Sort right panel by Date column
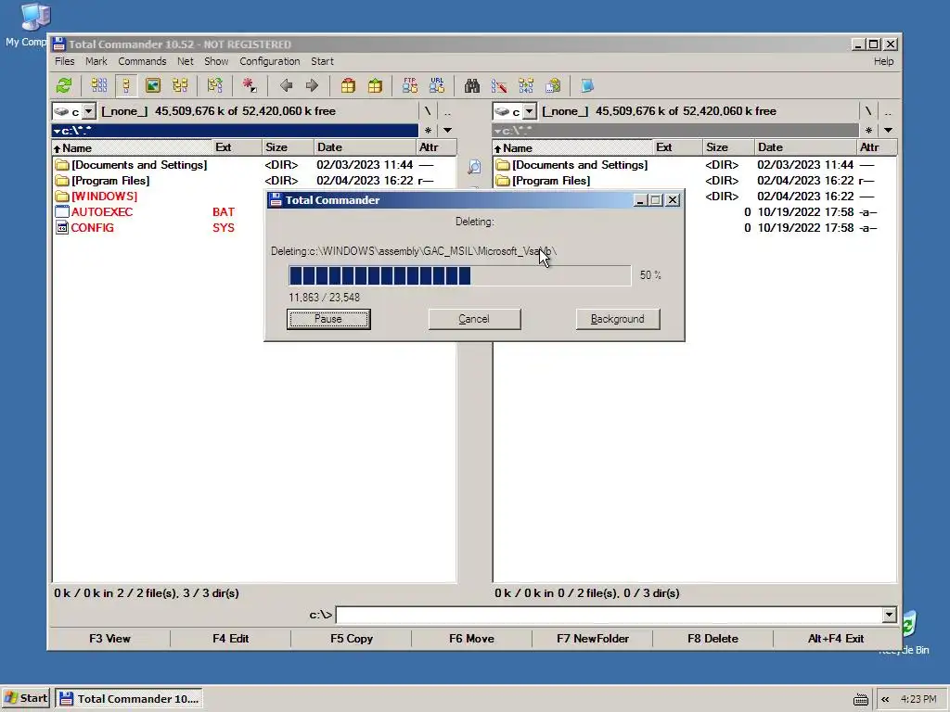Screen dimensions: 950x712 click(x=805, y=147)
